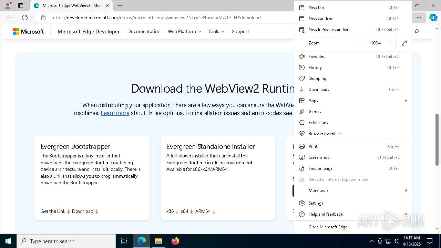Open History from the Edge menu
This screenshot has height=248, width=441.
[x=353, y=68]
